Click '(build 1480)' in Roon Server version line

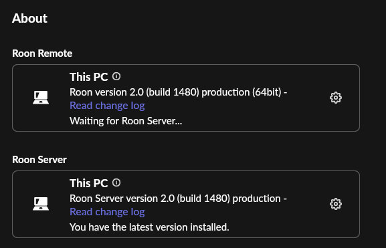coord(203,199)
